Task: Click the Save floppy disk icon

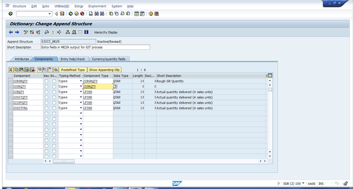Action: 62,14
